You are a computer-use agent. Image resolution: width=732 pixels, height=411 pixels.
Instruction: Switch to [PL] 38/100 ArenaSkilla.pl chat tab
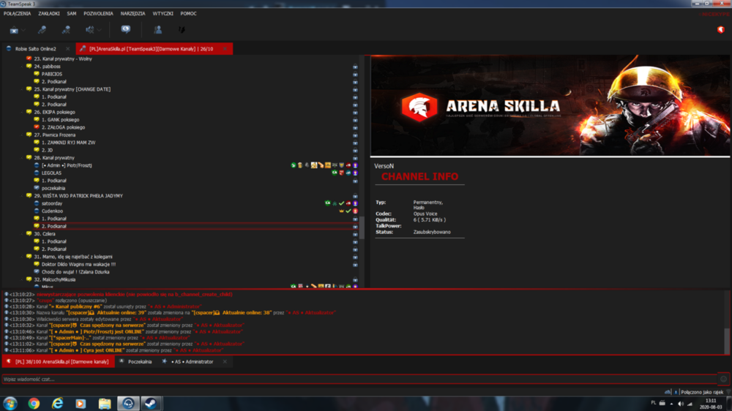[59, 361]
